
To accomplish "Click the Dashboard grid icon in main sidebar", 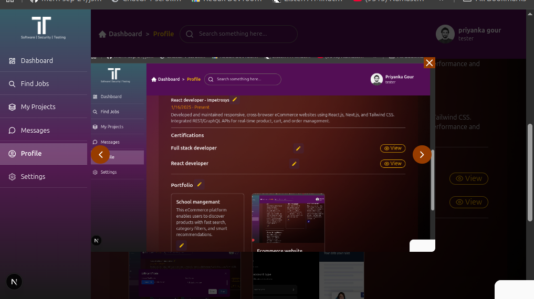I will click(12, 61).
